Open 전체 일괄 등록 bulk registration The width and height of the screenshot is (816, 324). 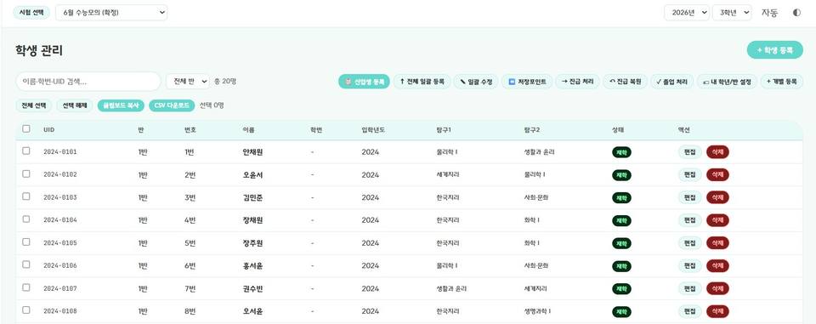point(422,82)
